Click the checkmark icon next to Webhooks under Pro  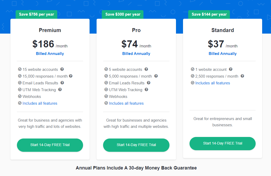106,96
